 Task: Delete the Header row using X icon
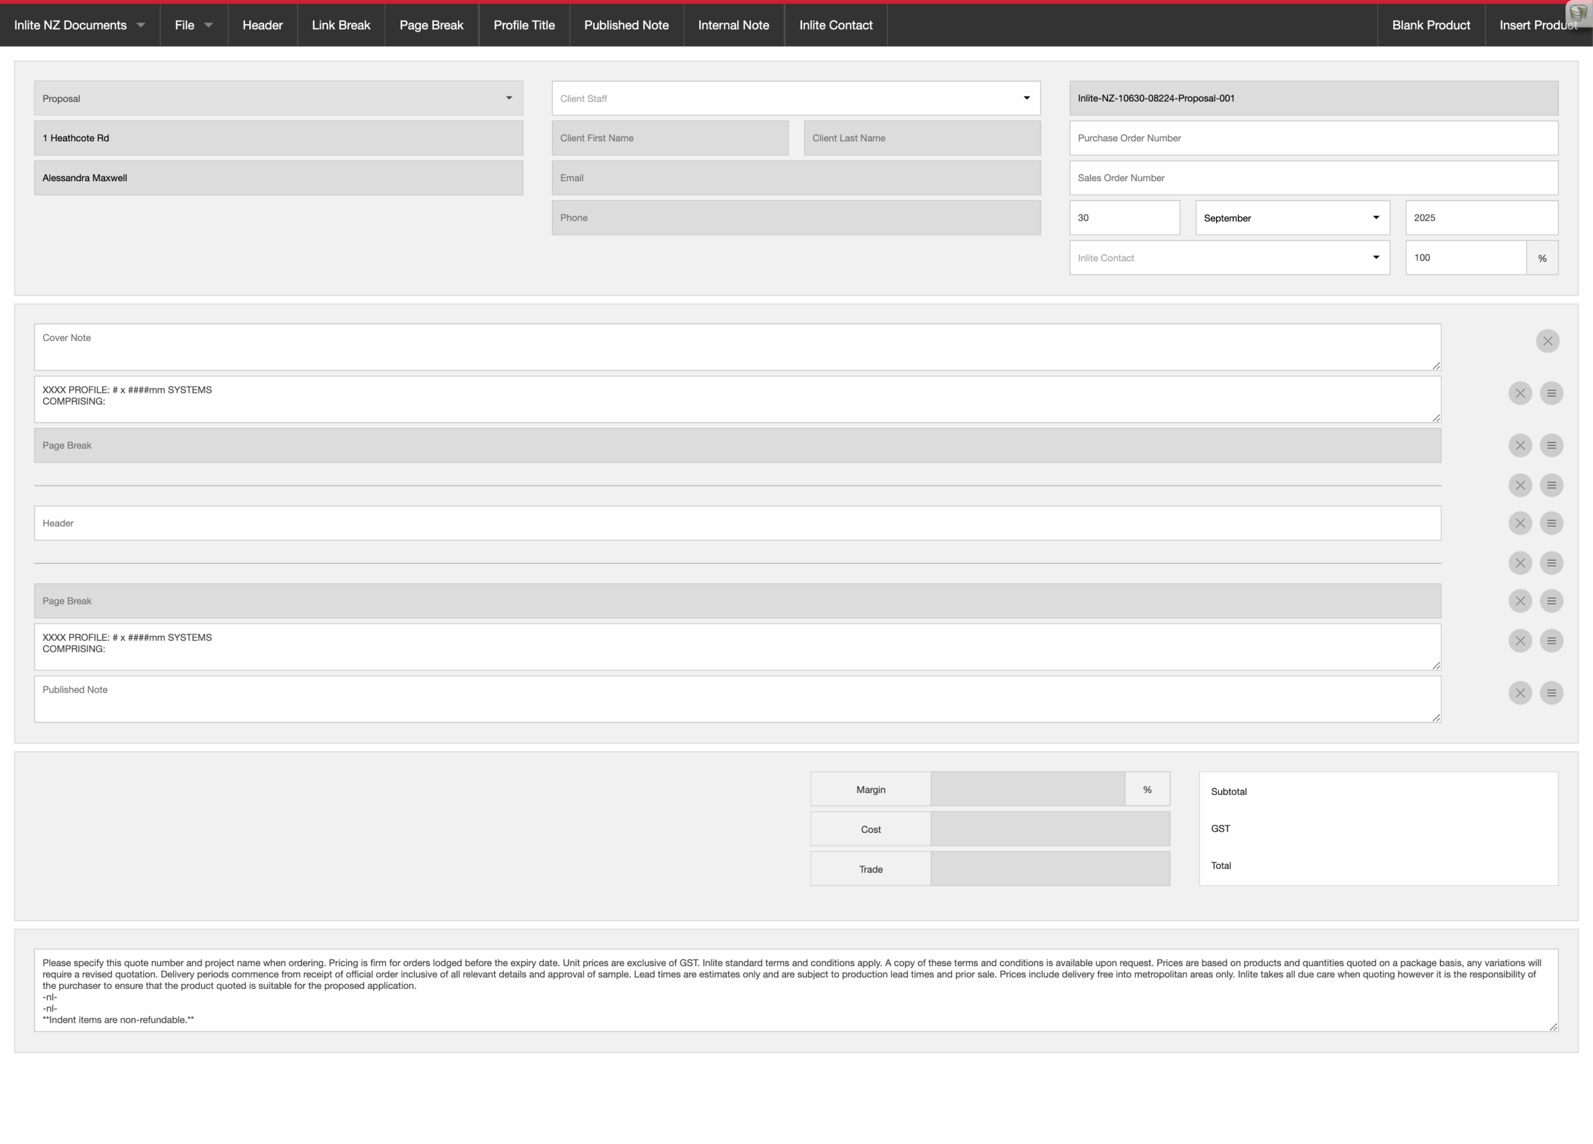[x=1520, y=523]
